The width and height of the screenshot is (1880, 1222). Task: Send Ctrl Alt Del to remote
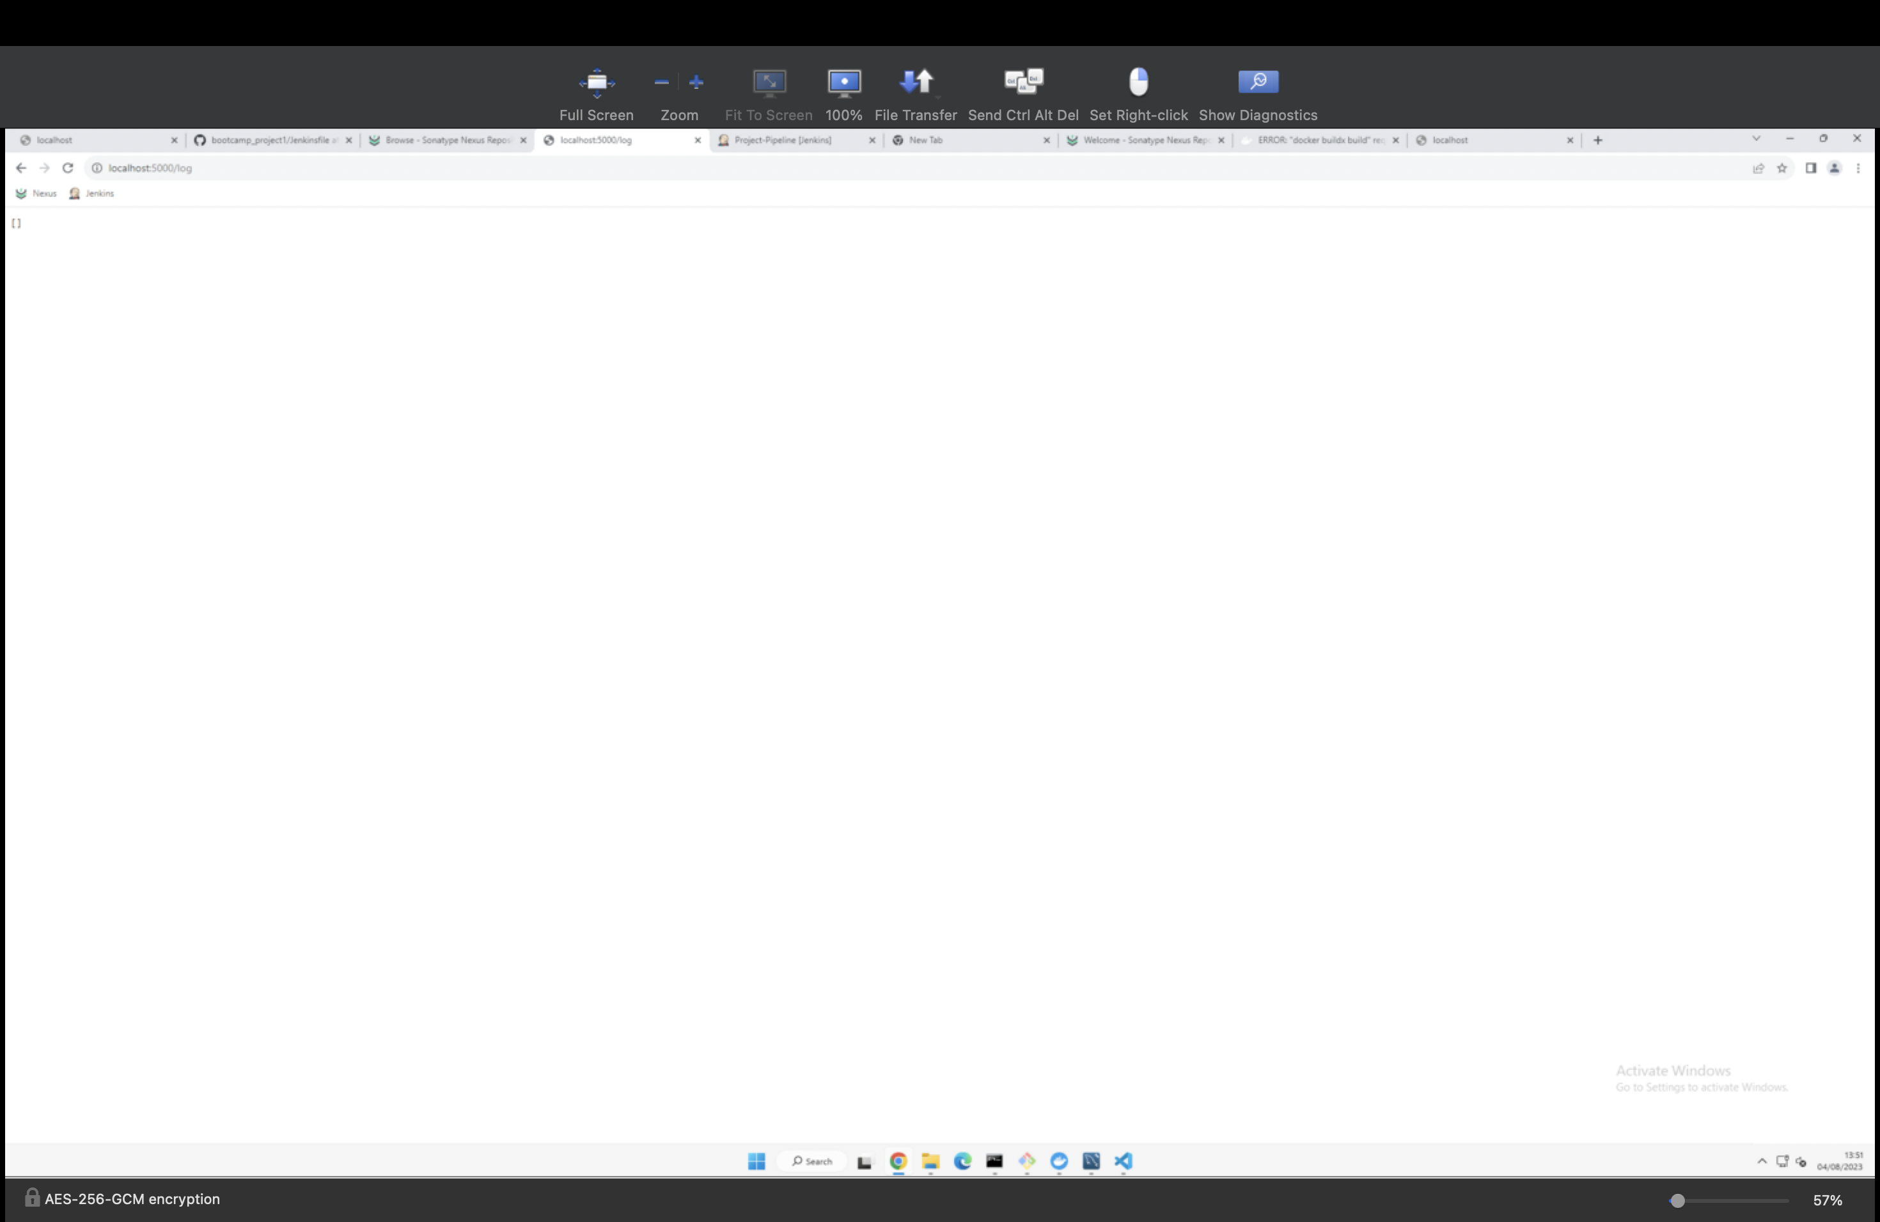point(1023,82)
